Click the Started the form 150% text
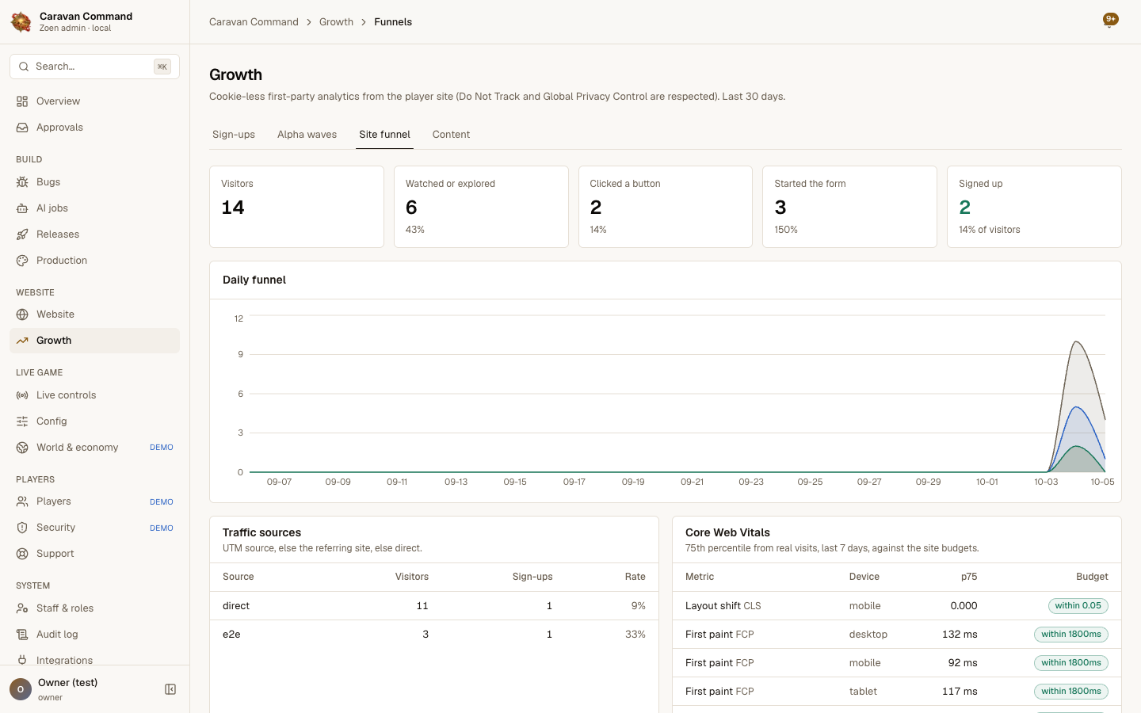Viewport: 1141px width, 713px height. (786, 230)
